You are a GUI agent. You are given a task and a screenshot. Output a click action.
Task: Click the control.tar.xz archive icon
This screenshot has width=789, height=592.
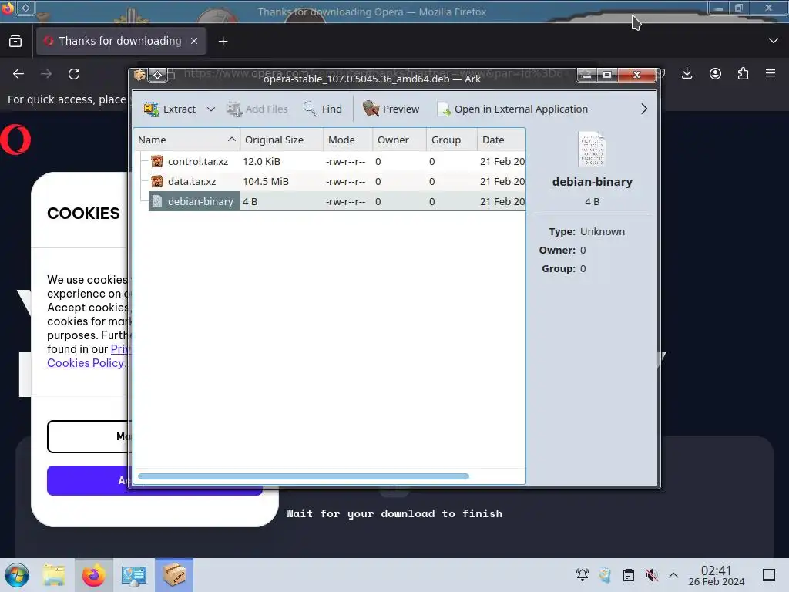pyautogui.click(x=157, y=161)
